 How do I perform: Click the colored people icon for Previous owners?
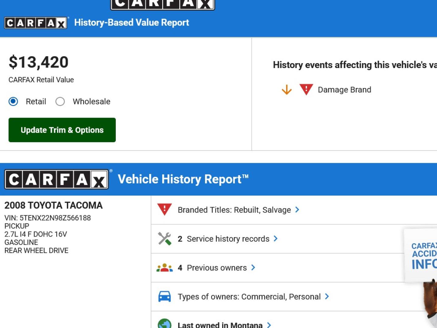coord(164,268)
